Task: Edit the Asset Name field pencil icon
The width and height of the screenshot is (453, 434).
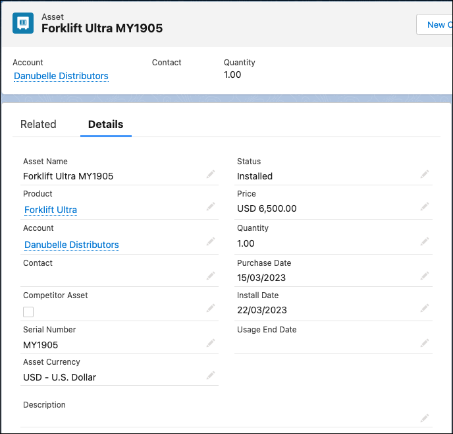Action: click(x=211, y=174)
